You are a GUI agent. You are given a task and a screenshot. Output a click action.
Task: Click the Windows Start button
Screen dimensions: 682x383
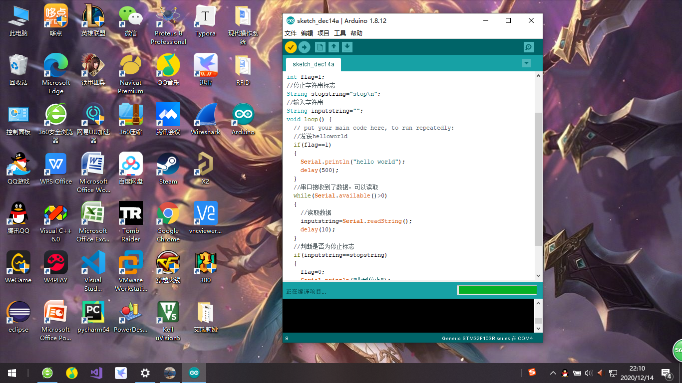point(12,373)
